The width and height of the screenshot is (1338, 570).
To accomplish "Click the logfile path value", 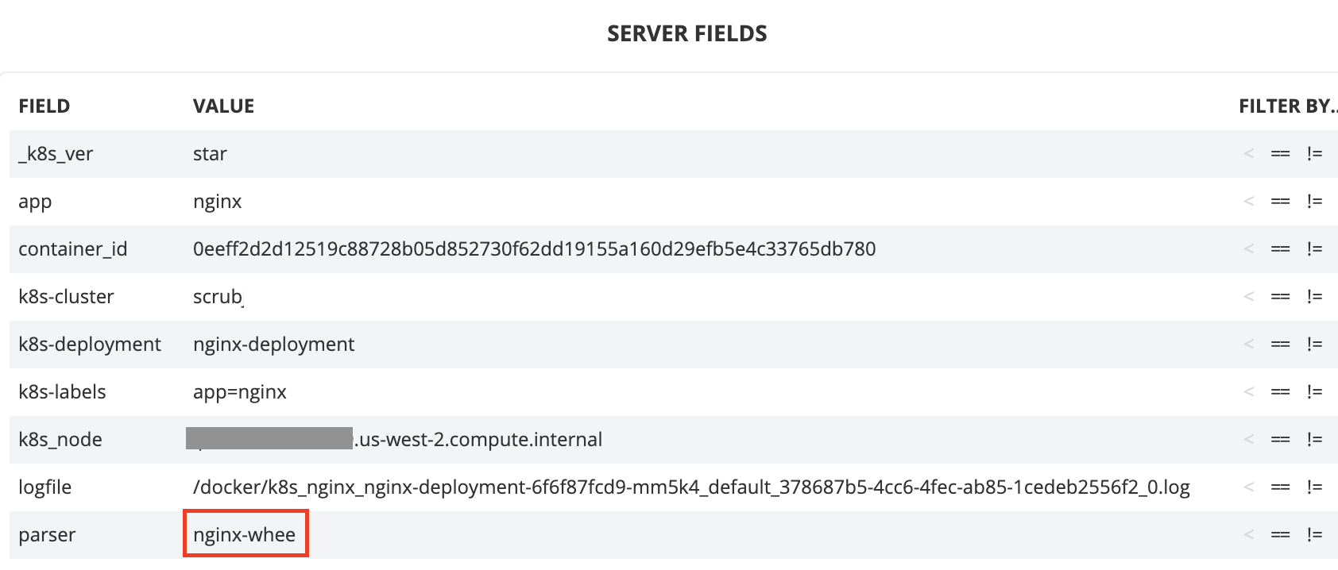I will point(691,487).
